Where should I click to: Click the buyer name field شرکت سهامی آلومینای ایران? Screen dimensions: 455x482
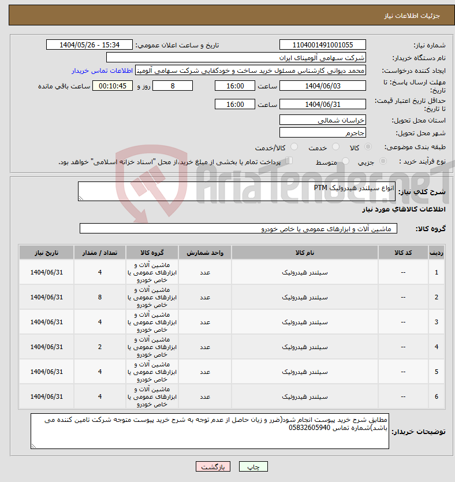pyautogui.click(x=236, y=57)
